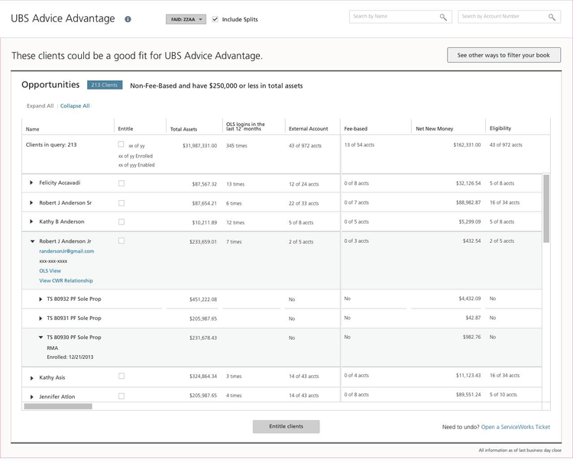Check Entitle box for Robert J Anderson Jr
This screenshot has width=573, height=462.
(x=121, y=241)
